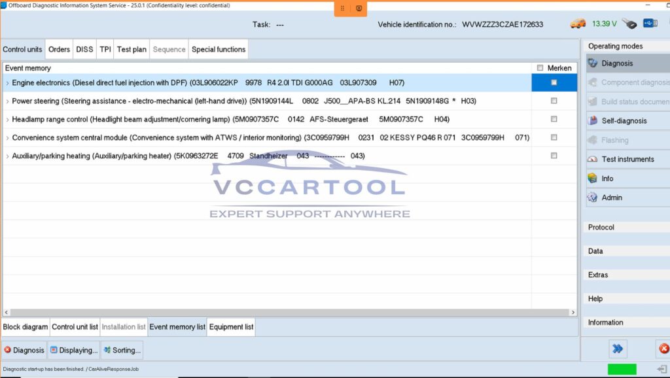The height and width of the screenshot is (378, 670).
Task: Click the green progress bar
Action: coord(622,369)
